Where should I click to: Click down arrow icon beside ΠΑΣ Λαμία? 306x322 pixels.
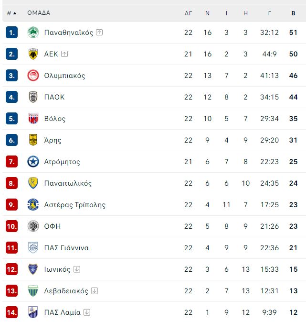(87, 312)
